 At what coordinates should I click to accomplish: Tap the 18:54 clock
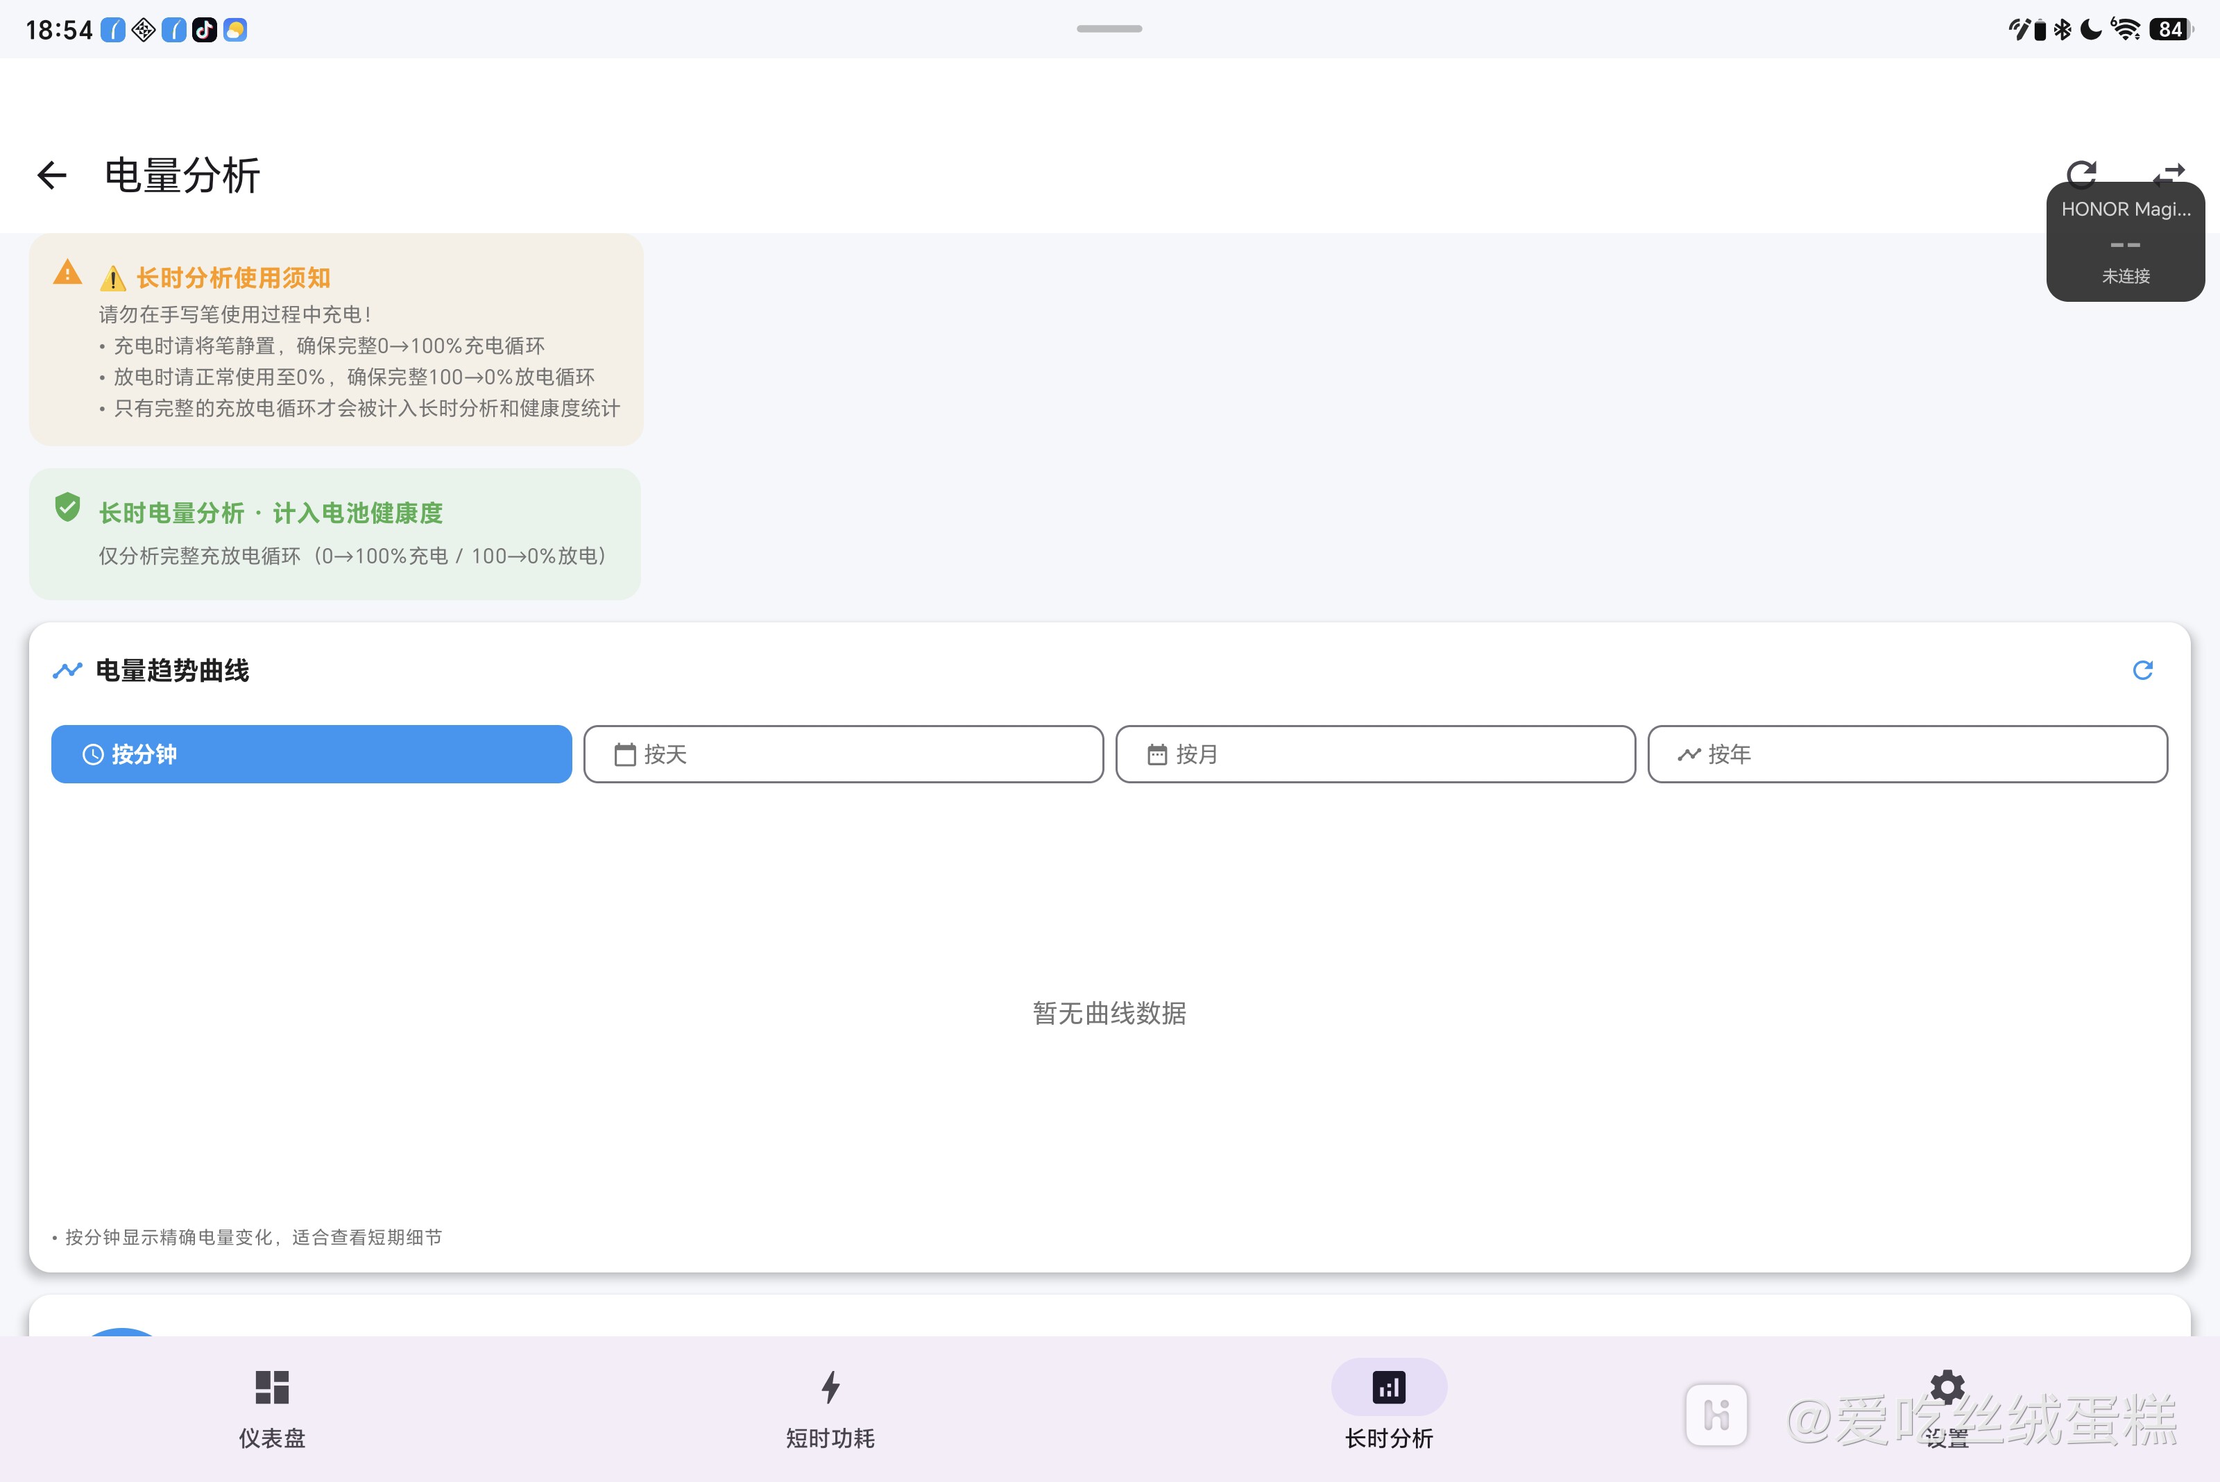(58, 31)
